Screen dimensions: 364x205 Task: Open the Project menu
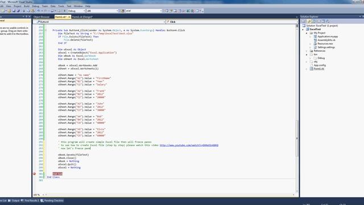pyautogui.click(x=18, y=6)
